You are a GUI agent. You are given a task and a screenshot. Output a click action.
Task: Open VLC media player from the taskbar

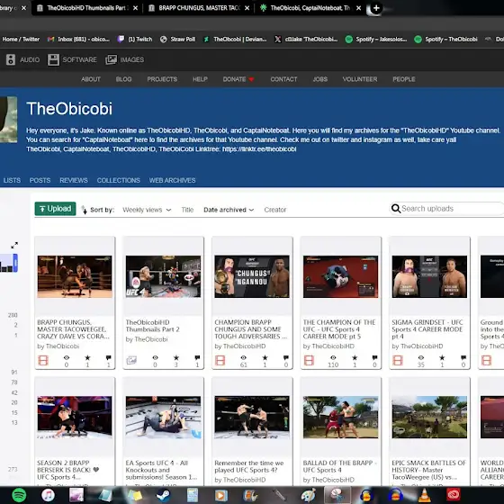click(424, 495)
